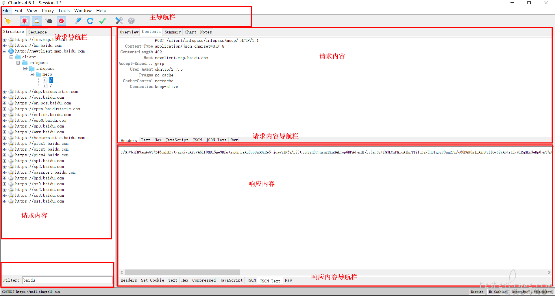Expand https://pos.baidu.com node

(4, 97)
